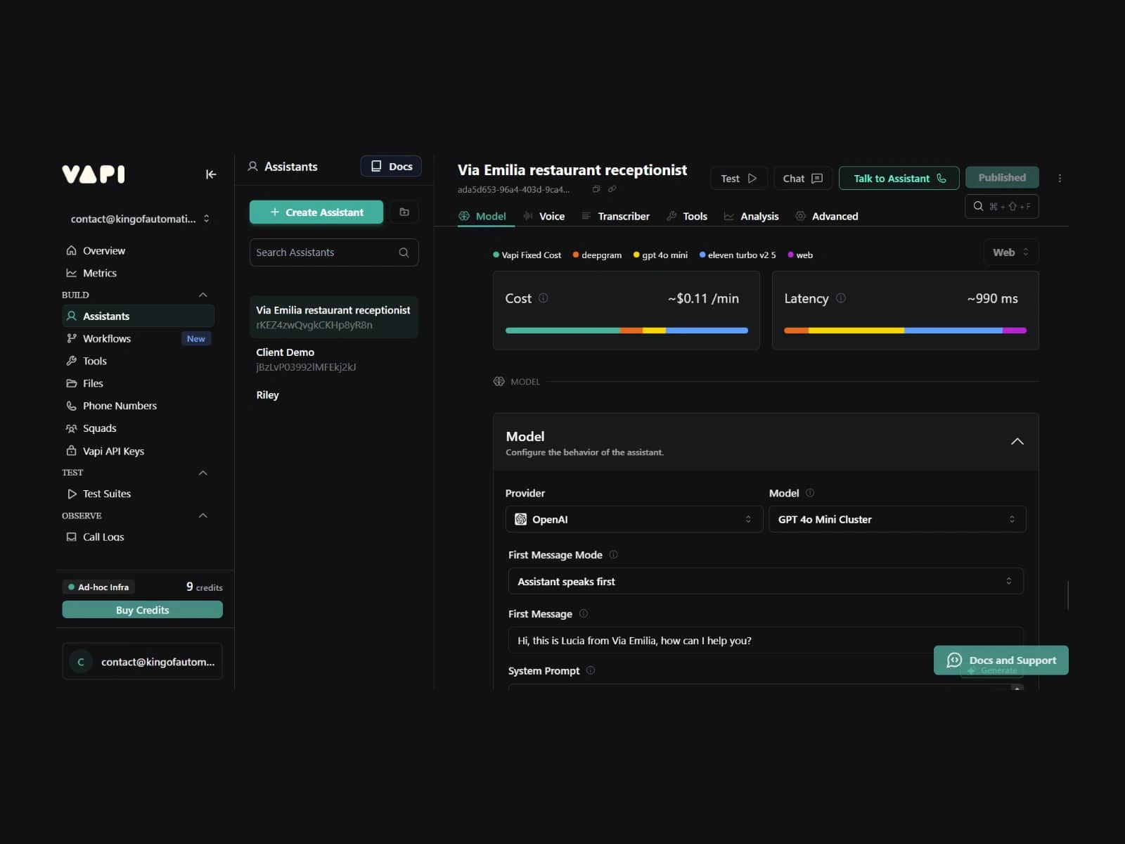The width and height of the screenshot is (1125, 844).
Task: Click the Ad-hoc Infra badge
Action: pos(98,587)
